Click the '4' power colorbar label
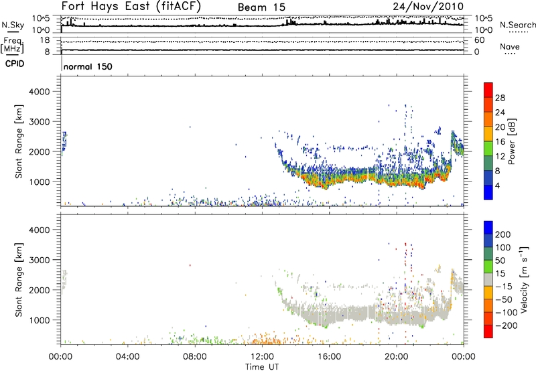 tap(498, 186)
